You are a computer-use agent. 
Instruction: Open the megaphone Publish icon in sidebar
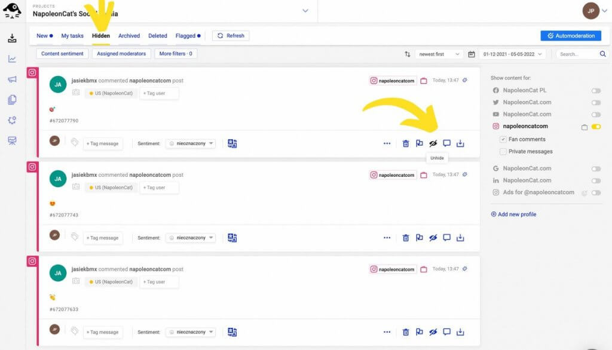pyautogui.click(x=12, y=79)
